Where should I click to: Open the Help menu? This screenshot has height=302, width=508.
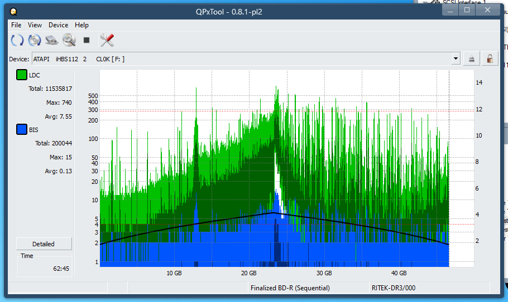(x=82, y=25)
